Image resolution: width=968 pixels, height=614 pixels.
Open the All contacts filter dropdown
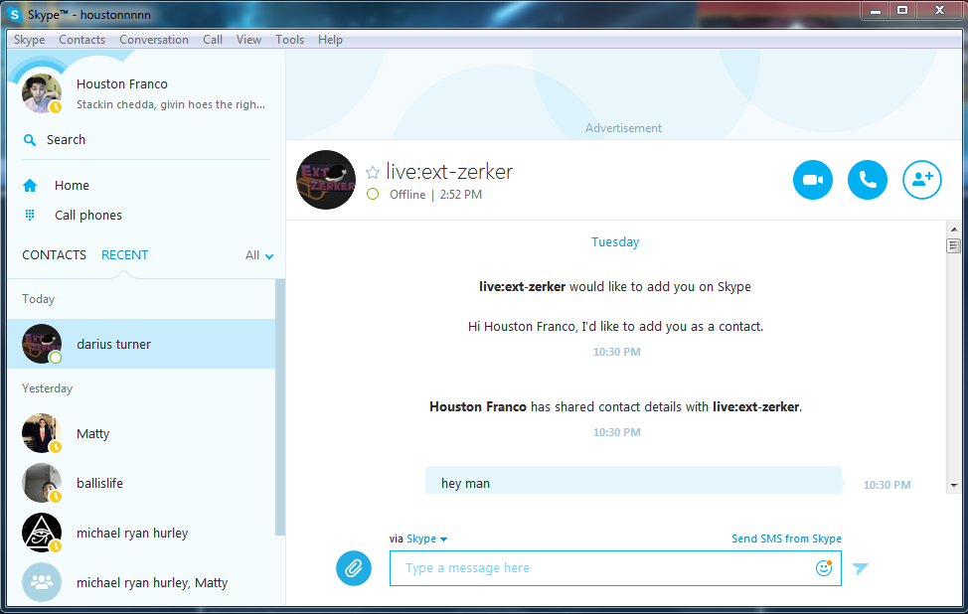click(x=259, y=255)
